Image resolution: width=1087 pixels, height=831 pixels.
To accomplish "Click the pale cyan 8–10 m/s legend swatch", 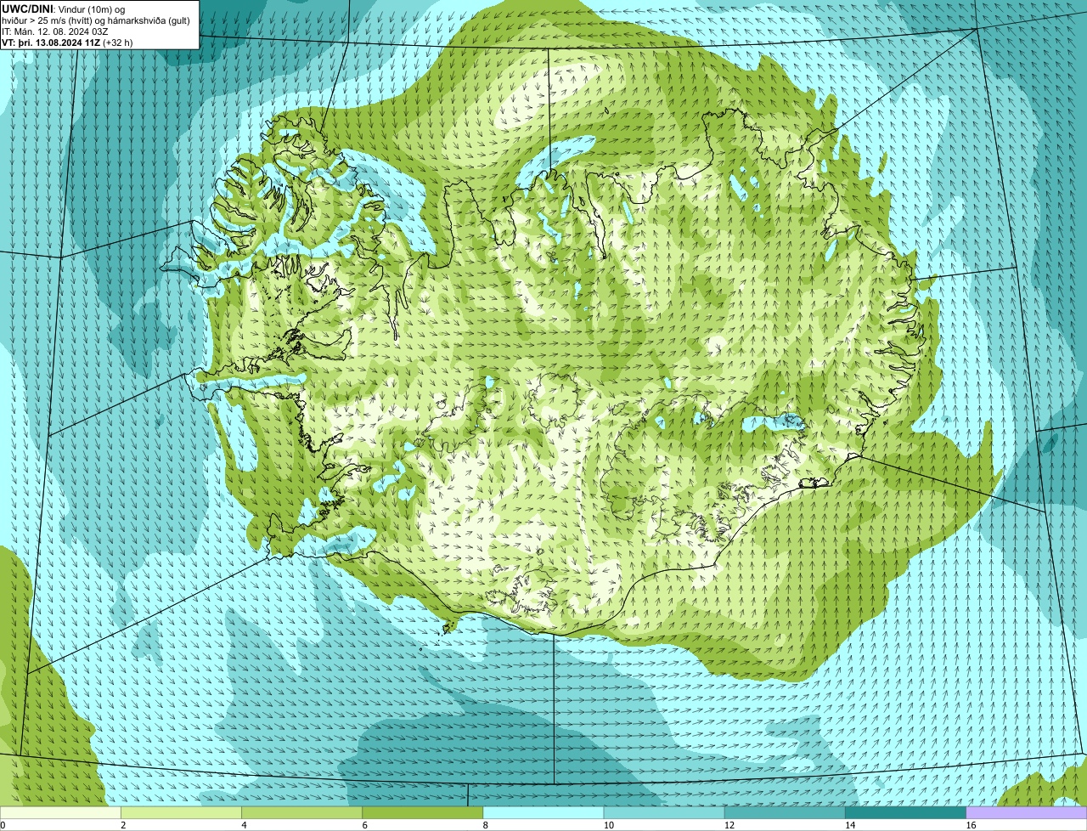I will (x=543, y=813).
